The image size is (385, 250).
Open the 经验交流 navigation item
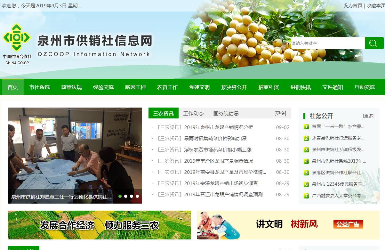(103, 87)
